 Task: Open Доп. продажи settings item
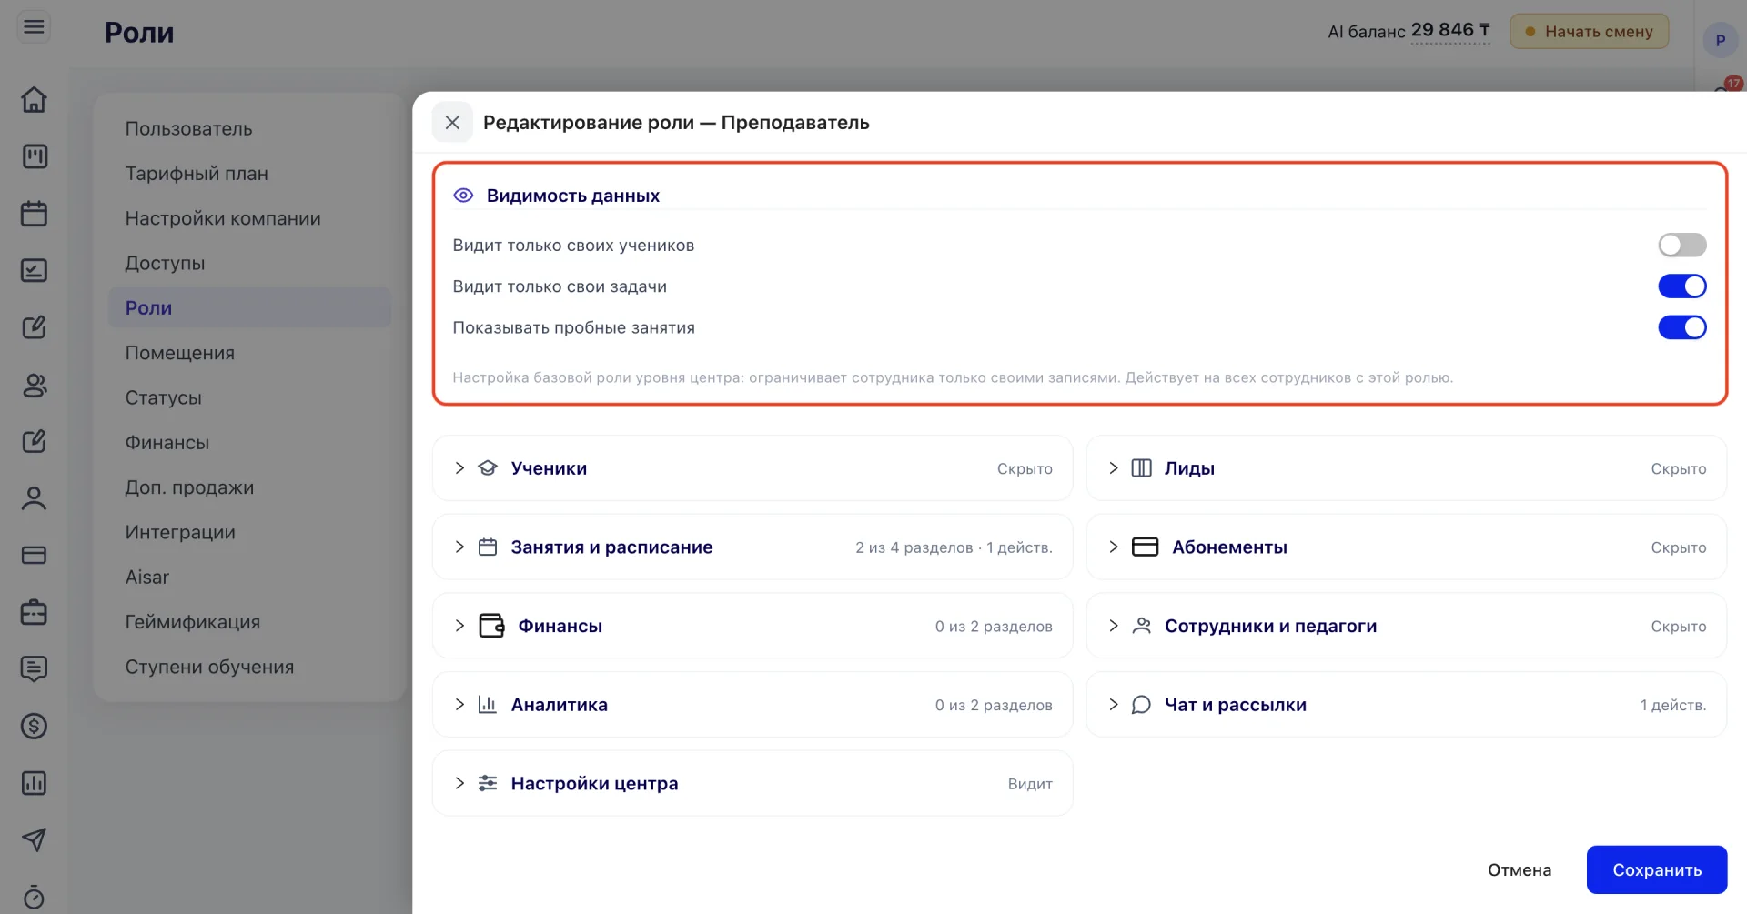click(x=249, y=487)
